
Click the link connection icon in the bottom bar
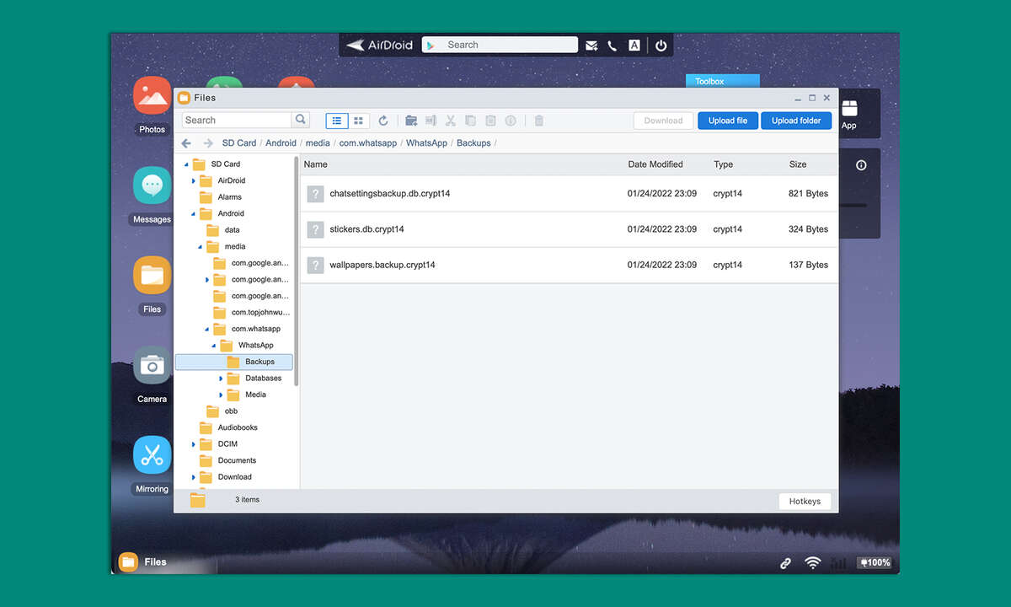[x=785, y=562]
